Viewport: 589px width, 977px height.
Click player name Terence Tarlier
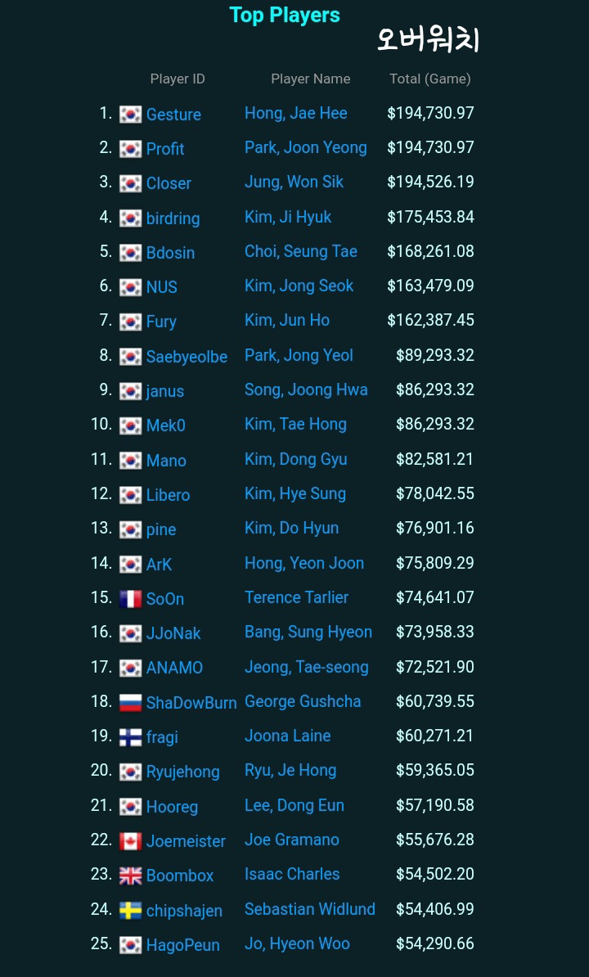(296, 597)
